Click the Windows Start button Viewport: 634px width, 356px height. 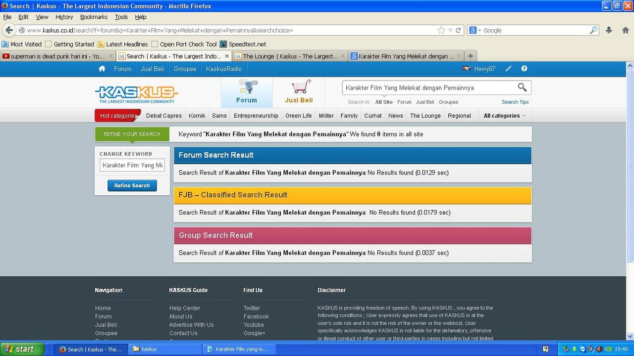tap(22, 349)
